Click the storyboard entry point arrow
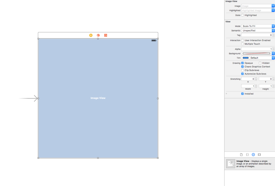The height and width of the screenshot is (186, 275). (x=28, y=98)
